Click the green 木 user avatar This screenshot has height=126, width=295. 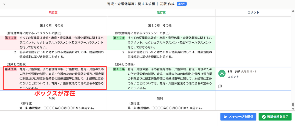coord(222,73)
